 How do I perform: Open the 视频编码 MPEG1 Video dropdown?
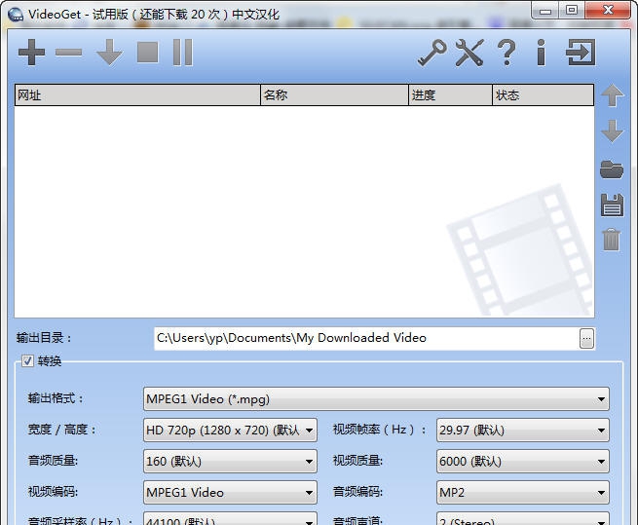[230, 492]
